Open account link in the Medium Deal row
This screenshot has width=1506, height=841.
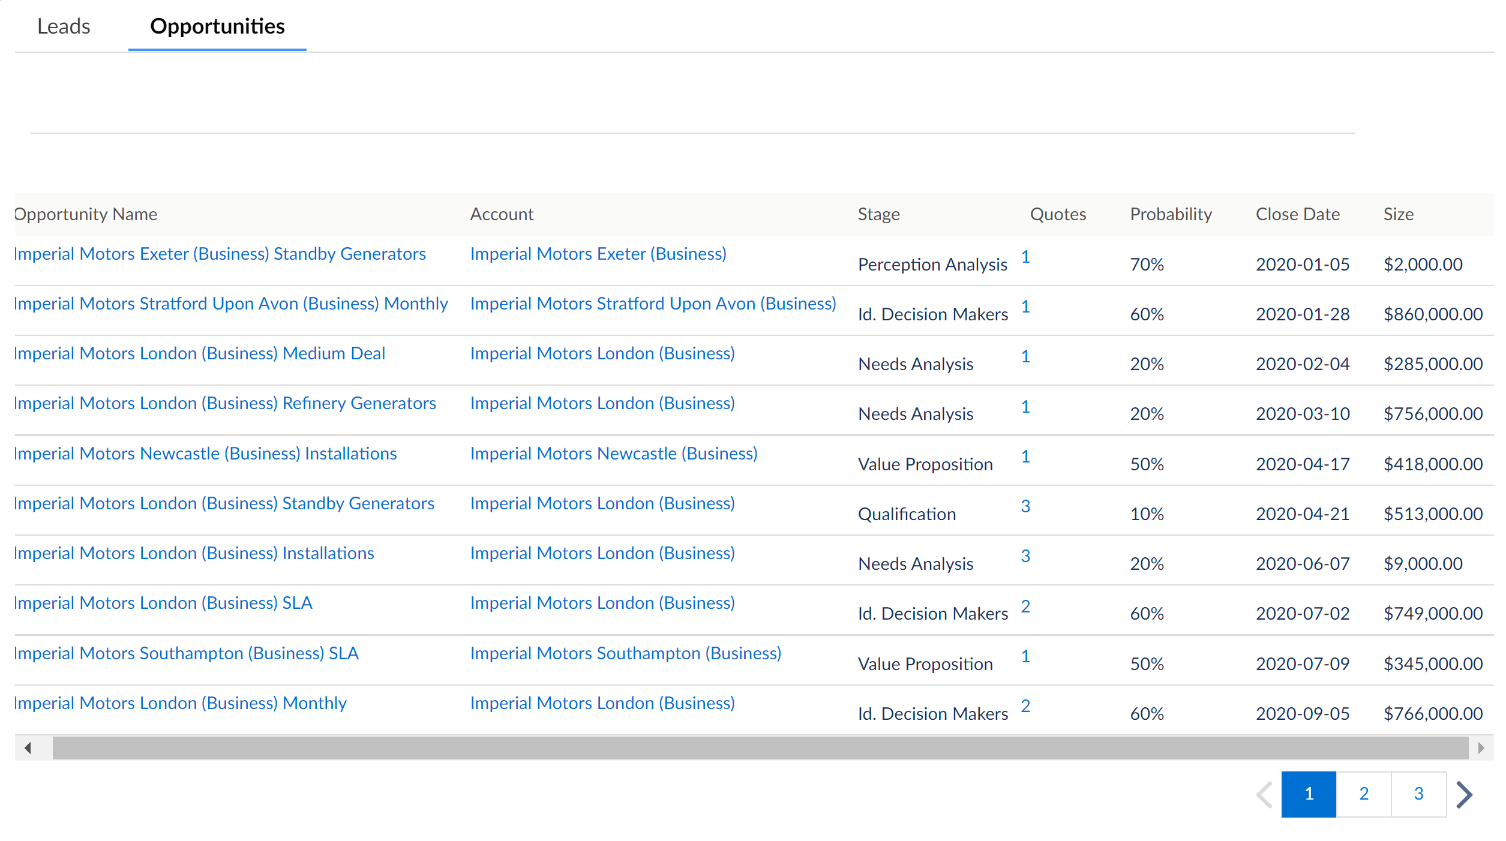[x=602, y=353]
